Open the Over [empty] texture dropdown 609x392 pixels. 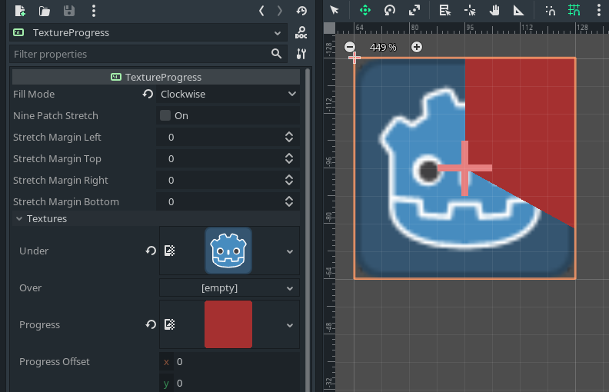tap(230, 288)
